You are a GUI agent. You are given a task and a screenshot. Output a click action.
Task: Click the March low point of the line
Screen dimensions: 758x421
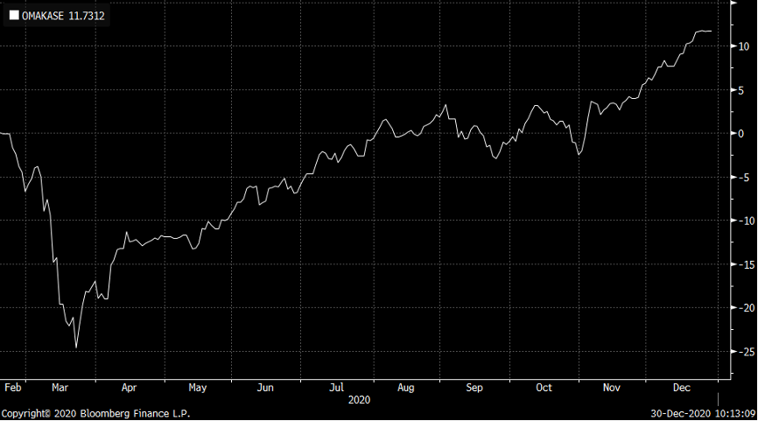tap(76, 347)
